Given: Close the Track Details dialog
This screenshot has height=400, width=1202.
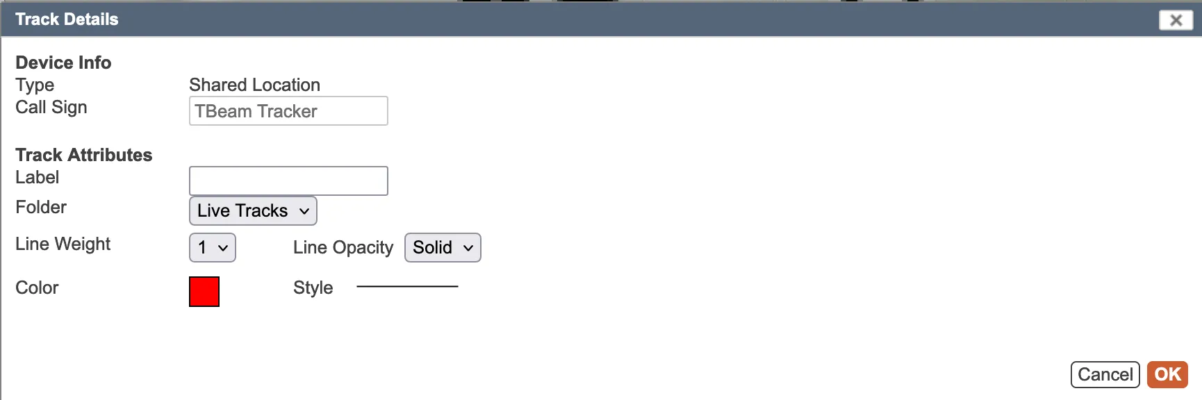Looking at the screenshot, I should 1176,20.
